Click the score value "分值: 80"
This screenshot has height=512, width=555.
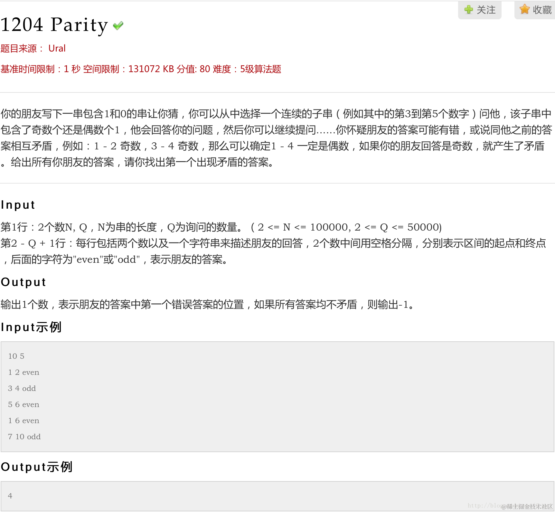click(193, 69)
